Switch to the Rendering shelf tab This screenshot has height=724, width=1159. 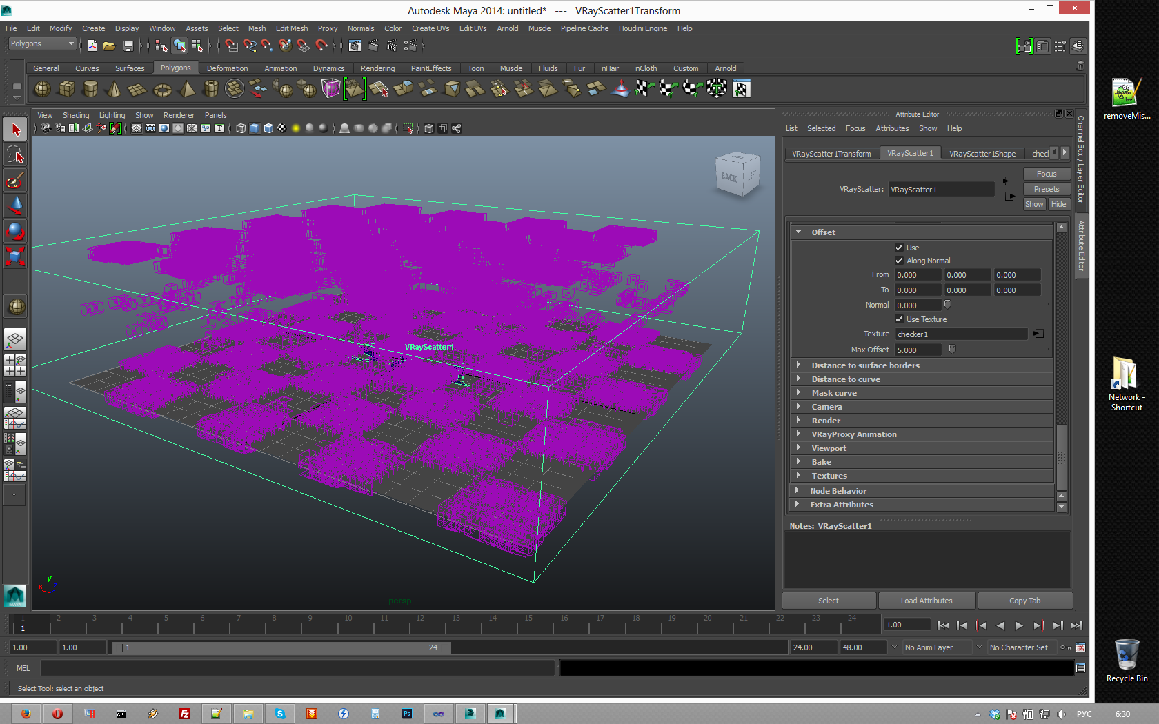(x=377, y=68)
